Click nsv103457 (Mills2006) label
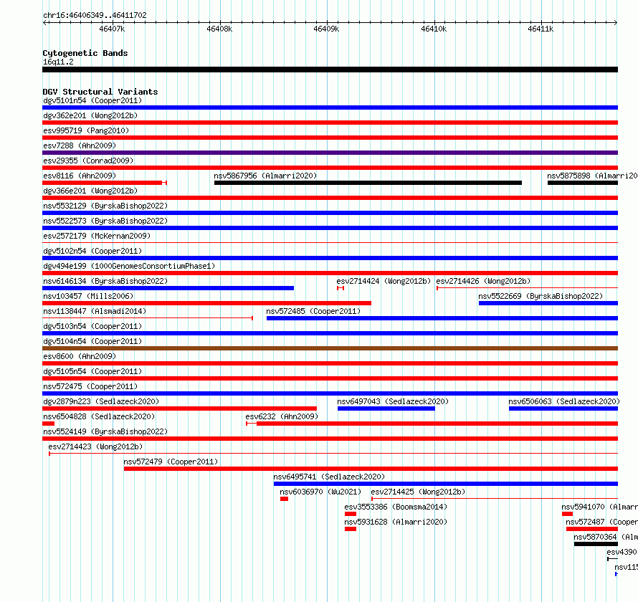 (x=88, y=296)
